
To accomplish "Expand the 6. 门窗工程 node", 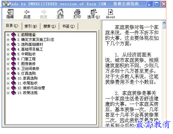I will click(x=8, y=59).
